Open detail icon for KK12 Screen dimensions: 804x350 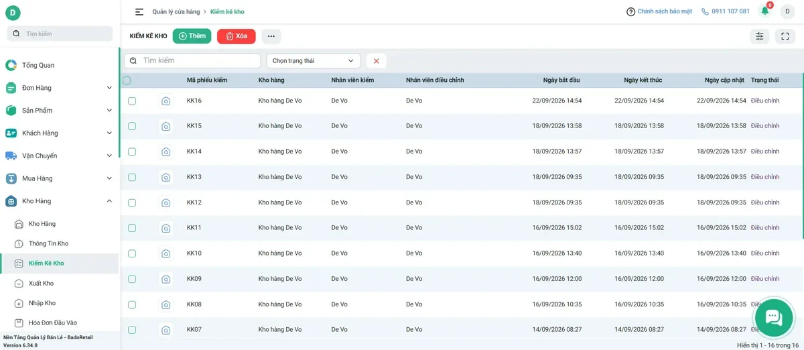[x=165, y=202]
